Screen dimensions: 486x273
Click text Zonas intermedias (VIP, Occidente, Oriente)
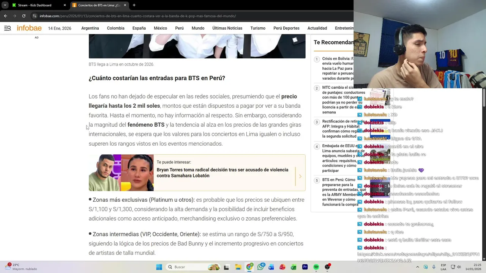point(147,234)
